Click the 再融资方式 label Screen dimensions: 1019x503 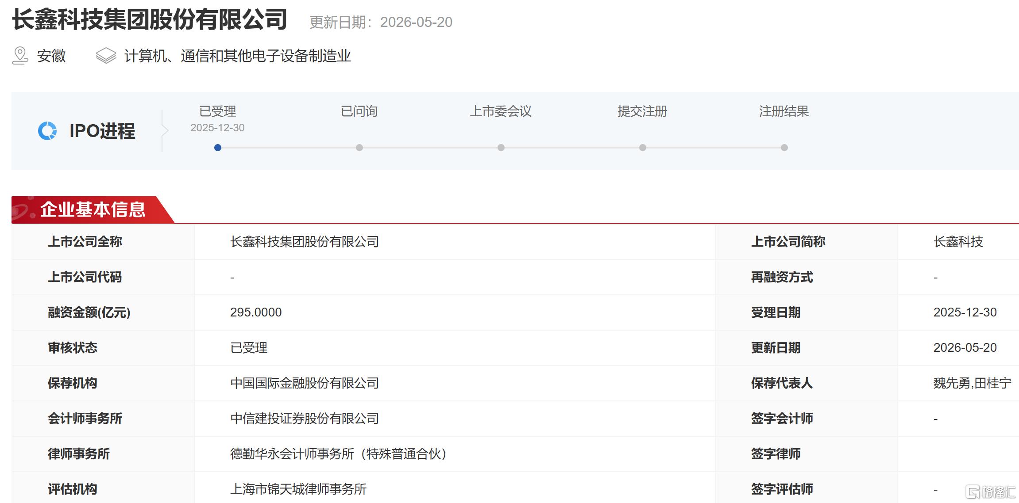(782, 277)
